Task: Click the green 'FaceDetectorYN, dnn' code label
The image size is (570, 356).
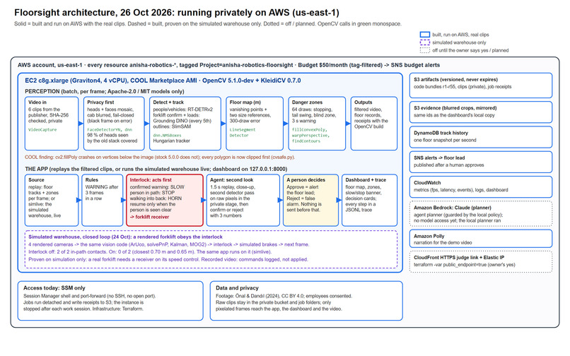Action: 110,130
